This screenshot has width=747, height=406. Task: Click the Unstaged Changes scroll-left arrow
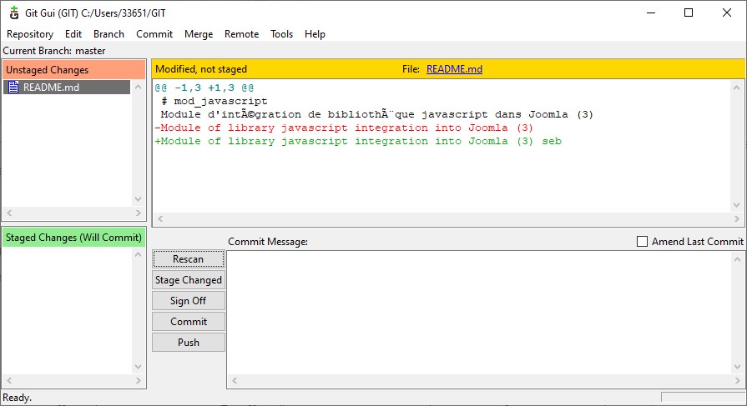coord(9,213)
